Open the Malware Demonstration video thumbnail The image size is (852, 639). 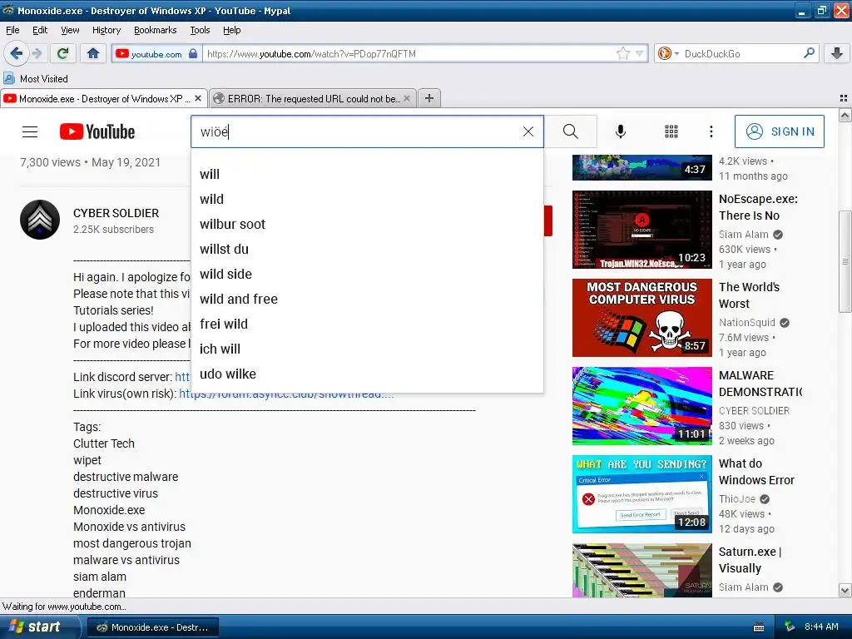click(x=641, y=406)
